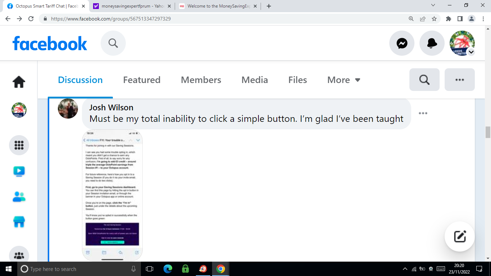Open the Windows notification center
The width and height of the screenshot is (491, 276).
[479, 269]
